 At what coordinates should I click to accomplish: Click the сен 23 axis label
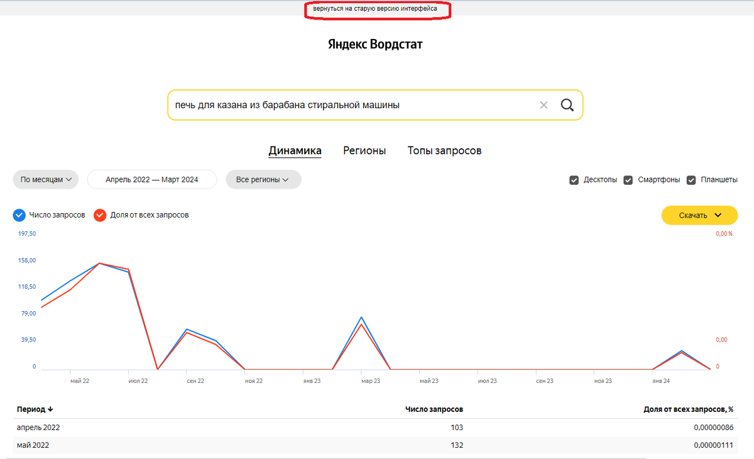[x=545, y=381]
